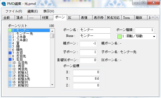Image resolution: width=161 pixels, height=98 pixels.
Task: Switch to the Toon tab
Action: (x=128, y=18)
